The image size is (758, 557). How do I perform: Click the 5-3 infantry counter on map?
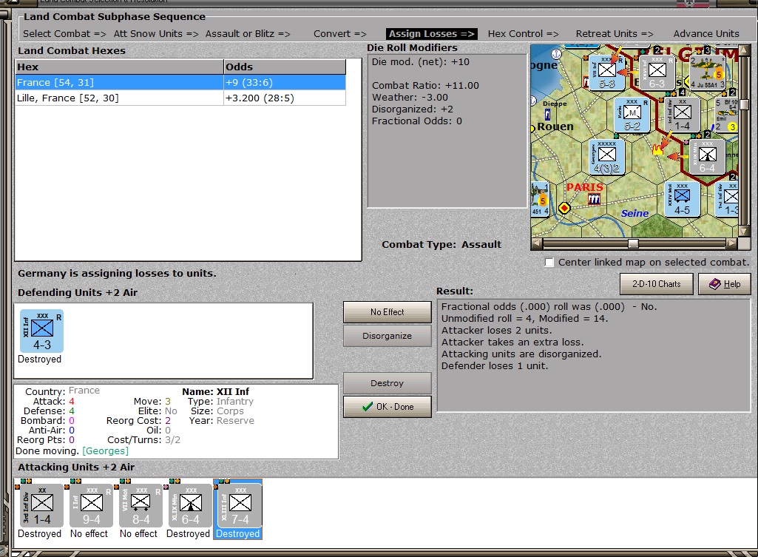[606, 72]
